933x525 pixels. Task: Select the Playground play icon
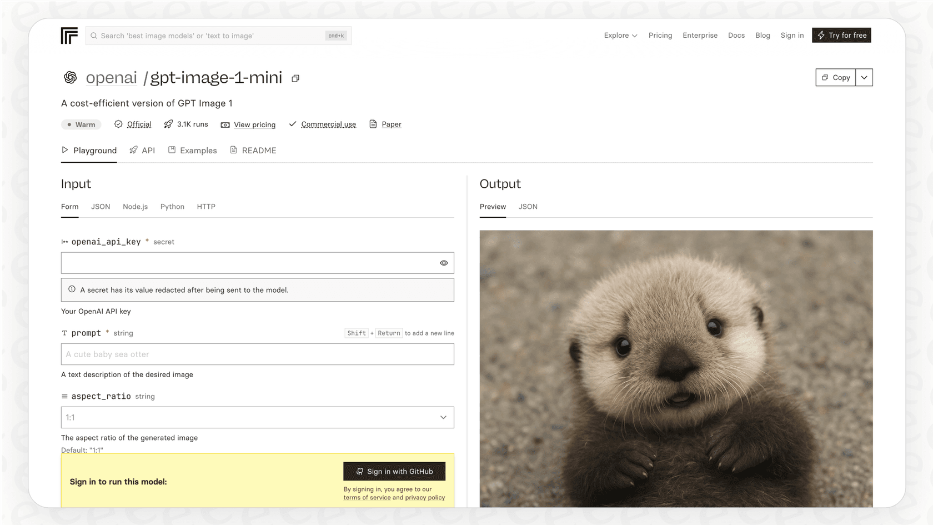pyautogui.click(x=64, y=150)
